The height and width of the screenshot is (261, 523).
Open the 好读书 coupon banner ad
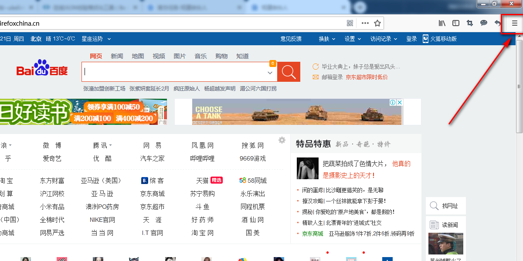tap(83, 112)
